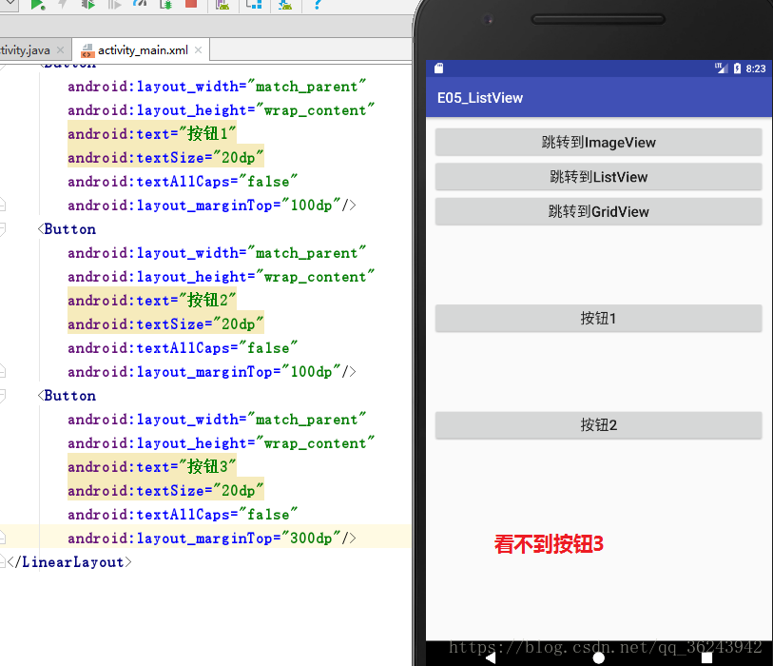This screenshot has width=773, height=666.
Task: Click textAllCaps="false" line under 按钮3
Action: pyautogui.click(x=183, y=515)
